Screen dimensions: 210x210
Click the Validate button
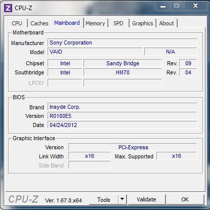[146, 199]
